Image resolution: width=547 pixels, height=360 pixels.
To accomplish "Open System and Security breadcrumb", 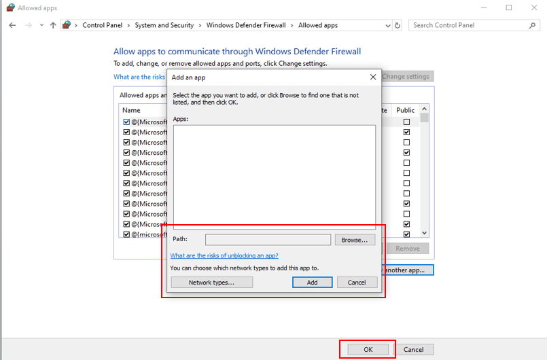I will point(164,25).
